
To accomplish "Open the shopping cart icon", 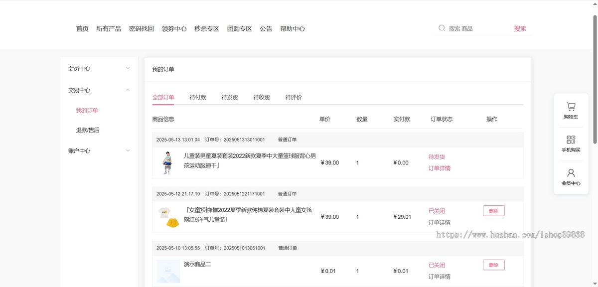I will (x=571, y=107).
